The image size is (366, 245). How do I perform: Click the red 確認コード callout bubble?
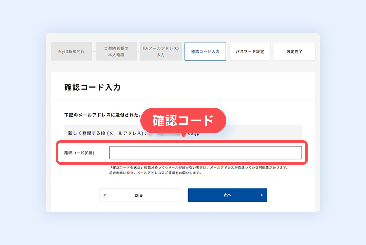(183, 120)
